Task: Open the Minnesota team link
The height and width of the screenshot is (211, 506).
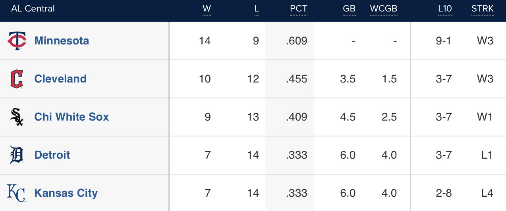Action: pyautogui.click(x=62, y=41)
